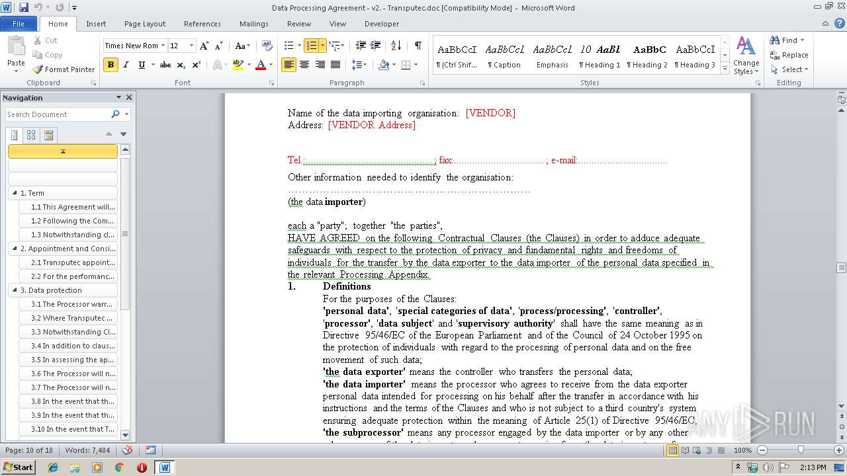
Task: Click the Paste icon
Action: click(16, 46)
